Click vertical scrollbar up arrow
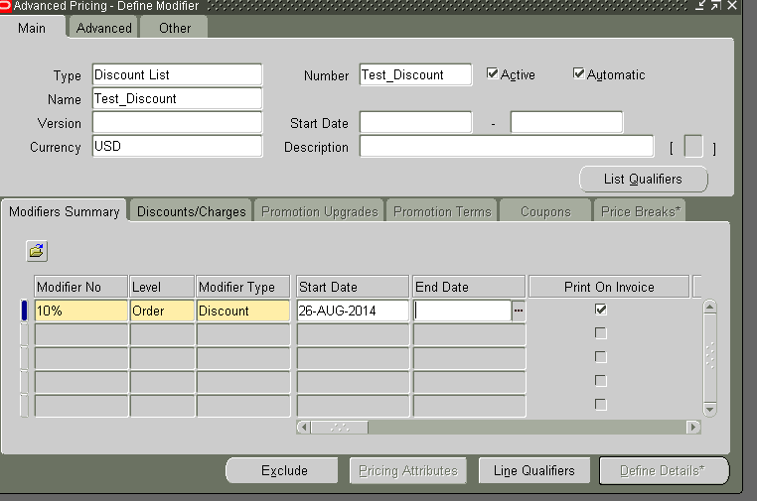This screenshot has height=501, width=757. [x=709, y=307]
